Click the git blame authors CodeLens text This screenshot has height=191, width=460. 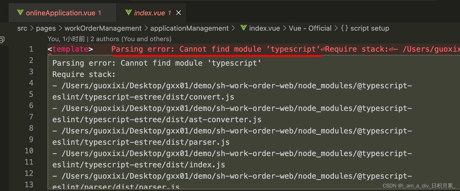tap(109, 39)
